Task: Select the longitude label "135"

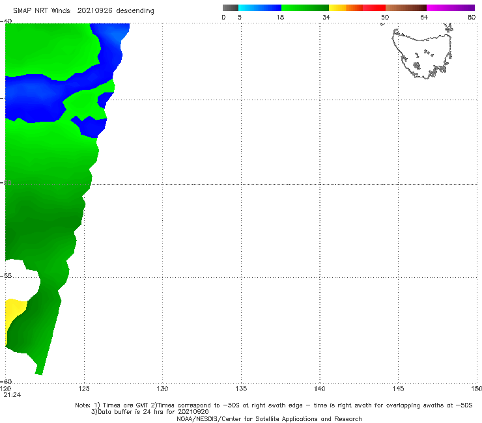Action: [241, 389]
